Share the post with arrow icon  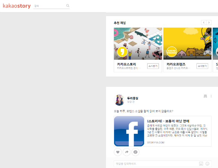[127, 152]
